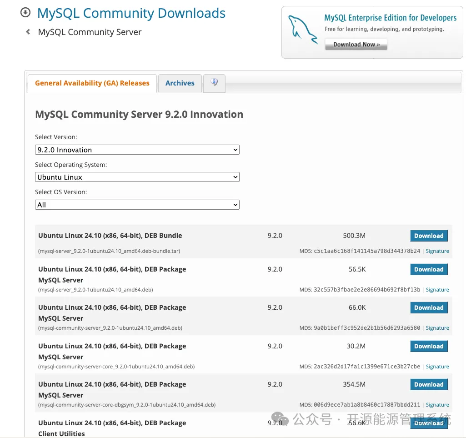Screen dimensions: 466x438
Task: Open the Select Operating System dropdown
Action: point(137,177)
